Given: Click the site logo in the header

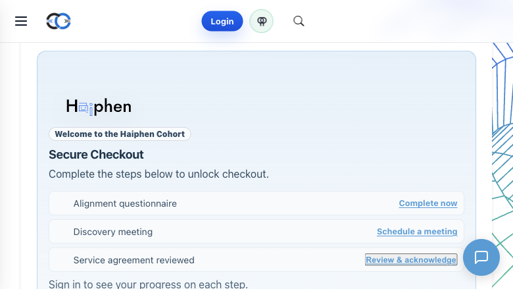Looking at the screenshot, I should [59, 21].
